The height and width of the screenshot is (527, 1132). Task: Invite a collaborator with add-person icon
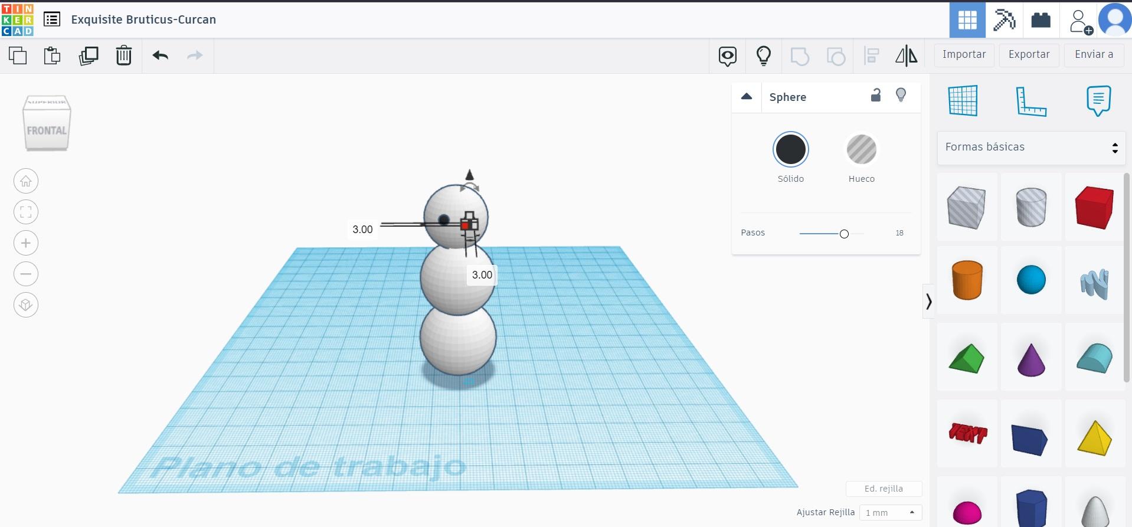1080,21
